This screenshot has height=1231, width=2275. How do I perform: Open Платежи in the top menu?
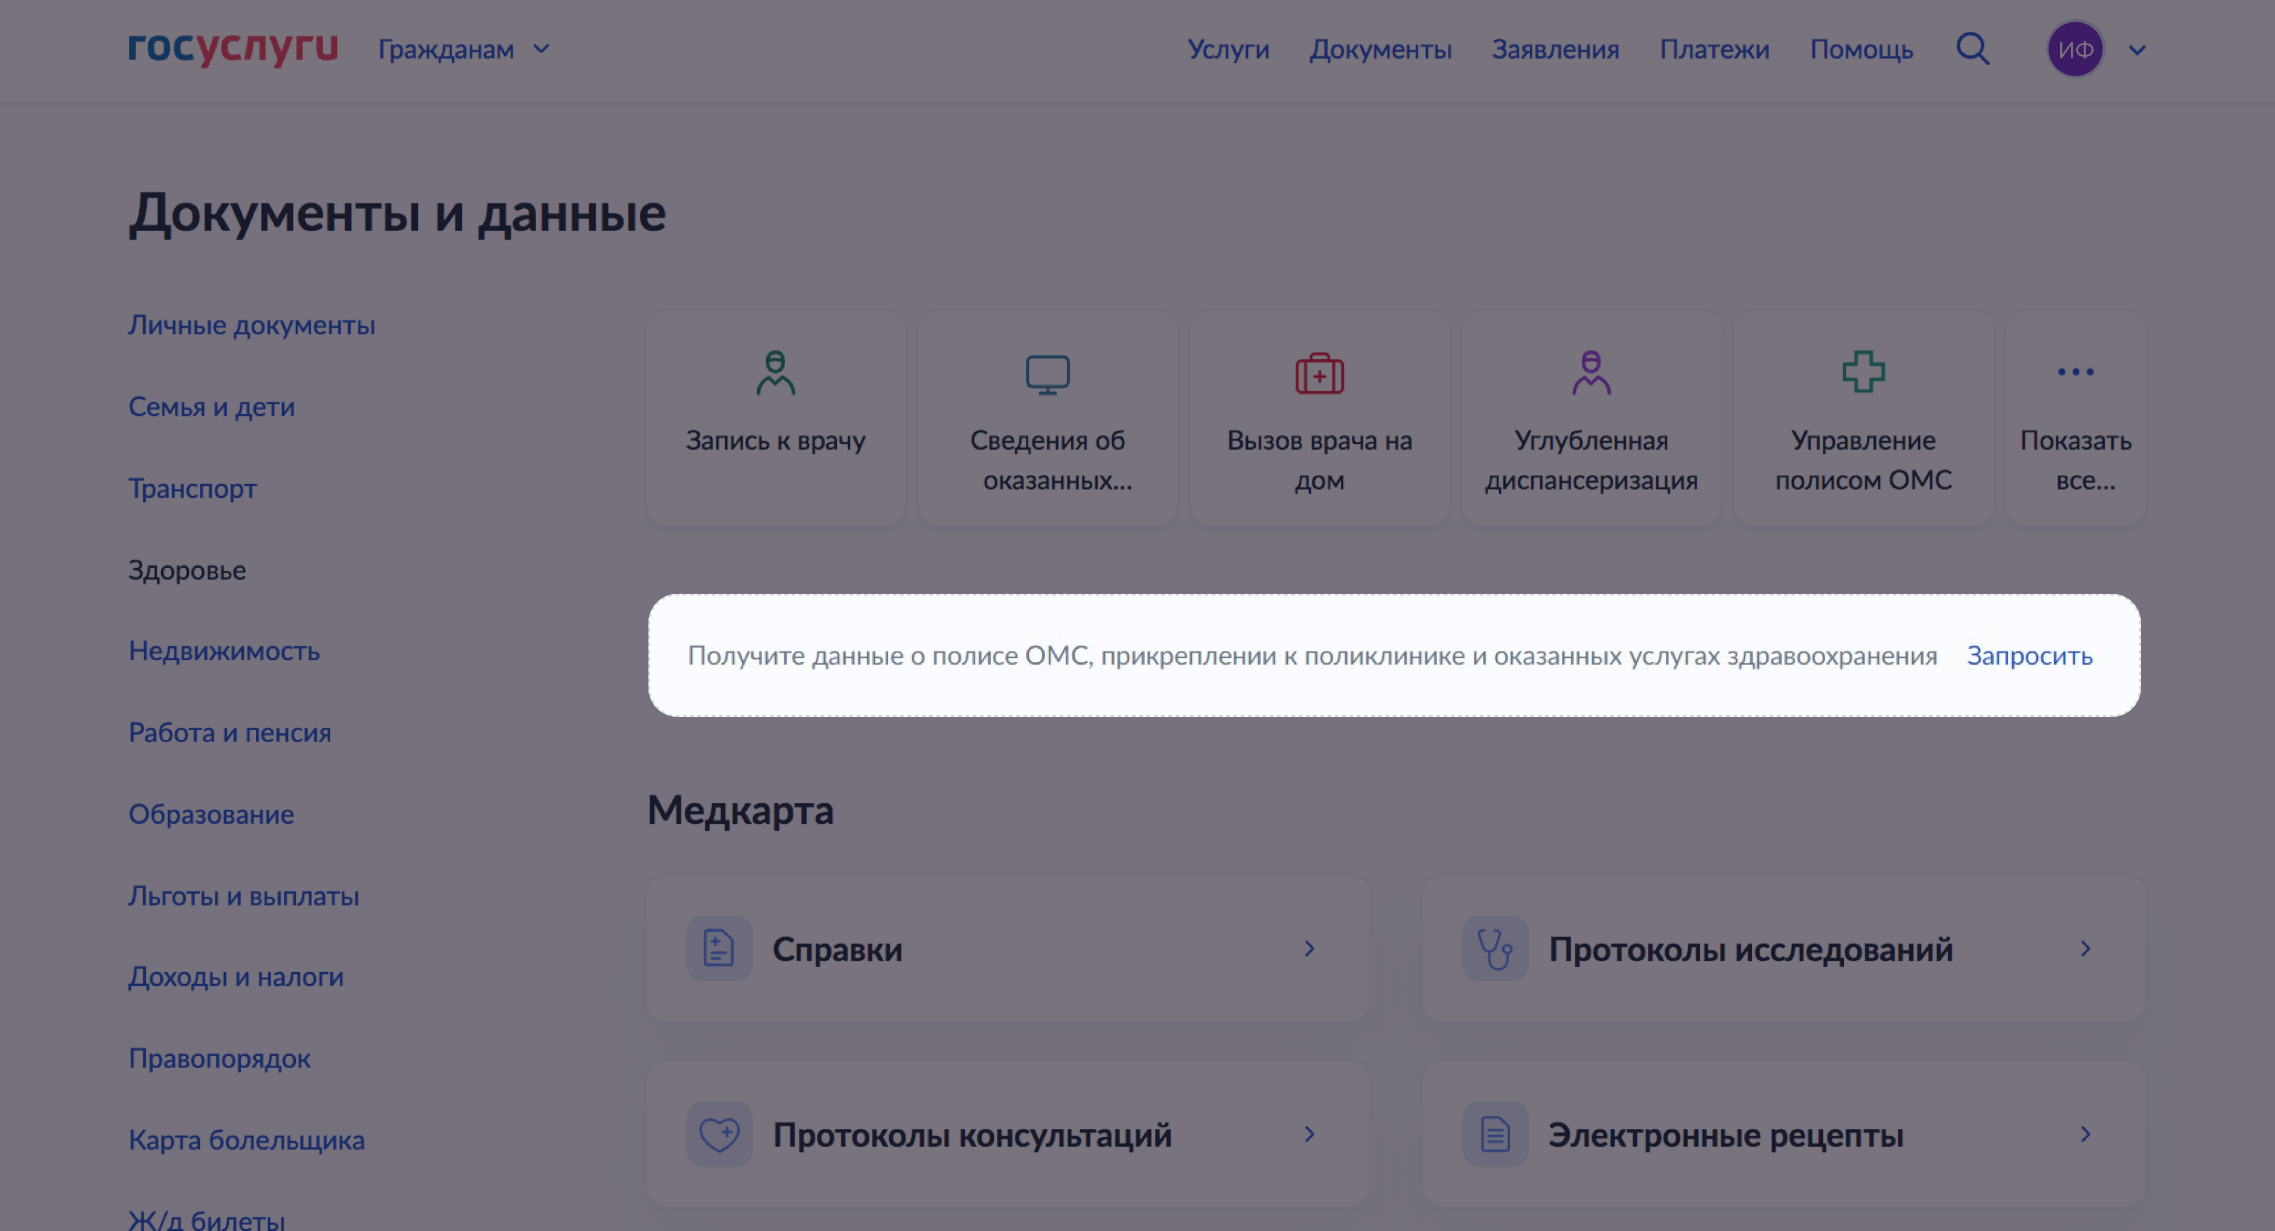pyautogui.click(x=1714, y=49)
